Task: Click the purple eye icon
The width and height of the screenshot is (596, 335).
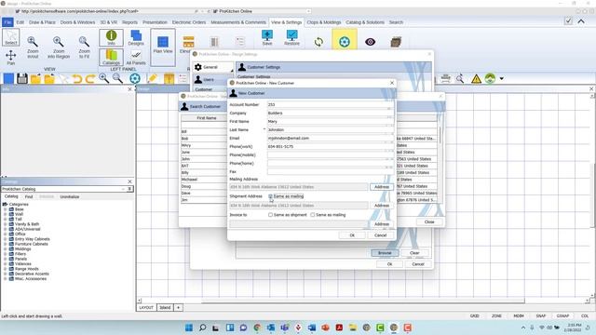Action: click(370, 42)
